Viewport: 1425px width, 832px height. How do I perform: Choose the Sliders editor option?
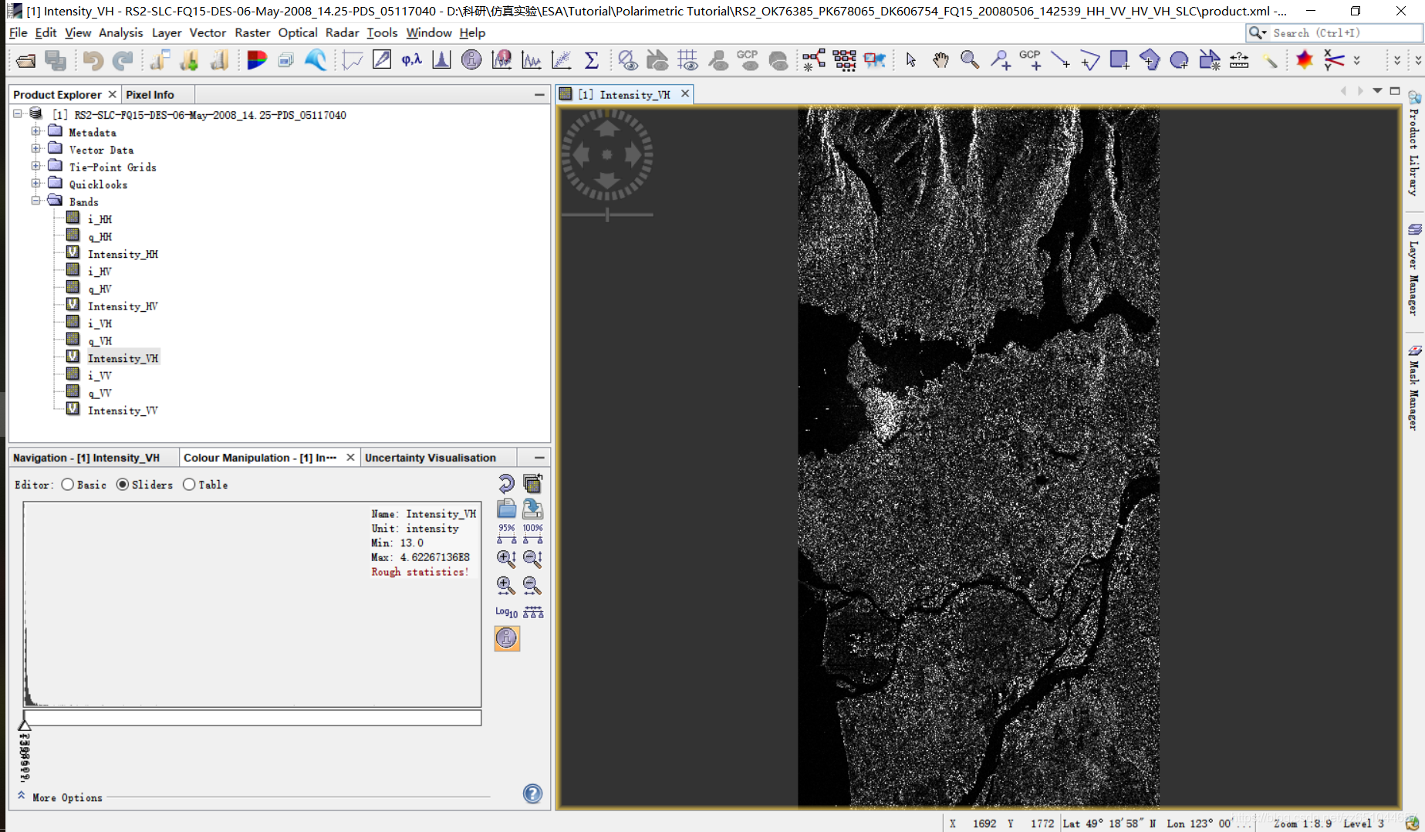[123, 485]
